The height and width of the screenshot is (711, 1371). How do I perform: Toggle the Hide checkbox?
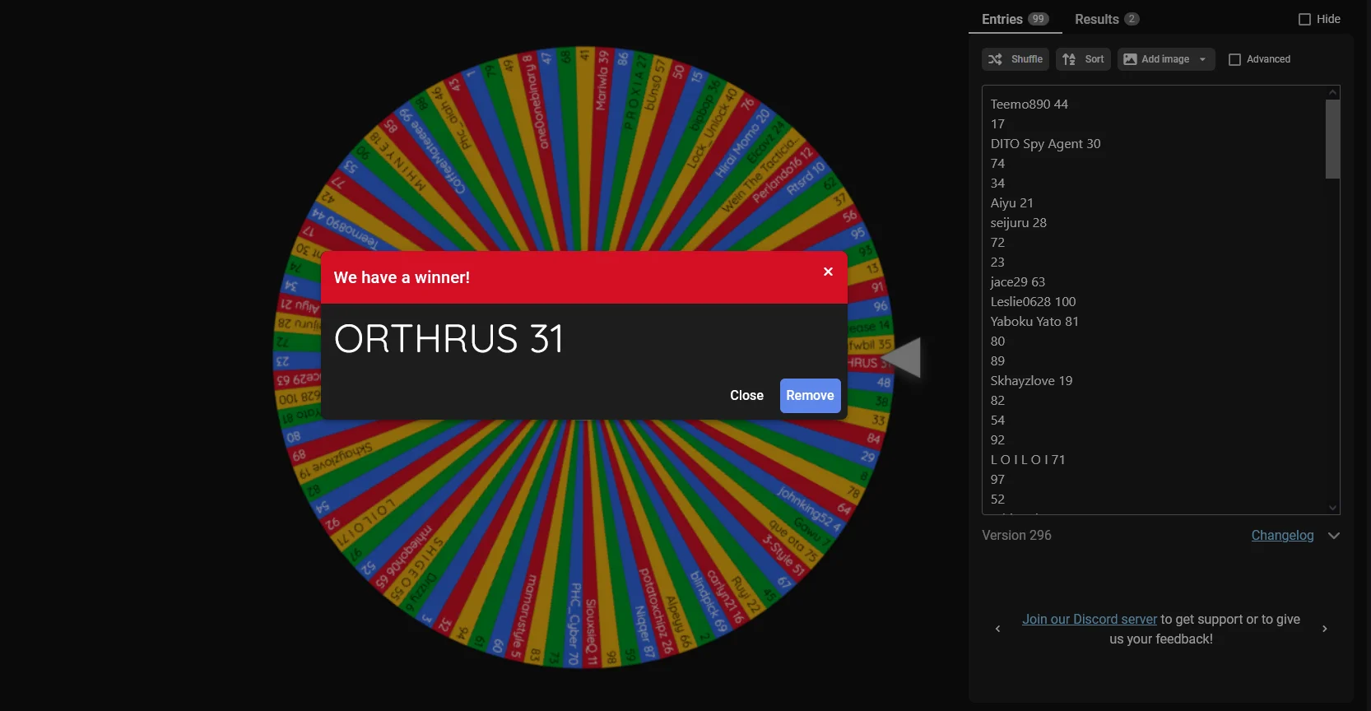tap(1304, 19)
